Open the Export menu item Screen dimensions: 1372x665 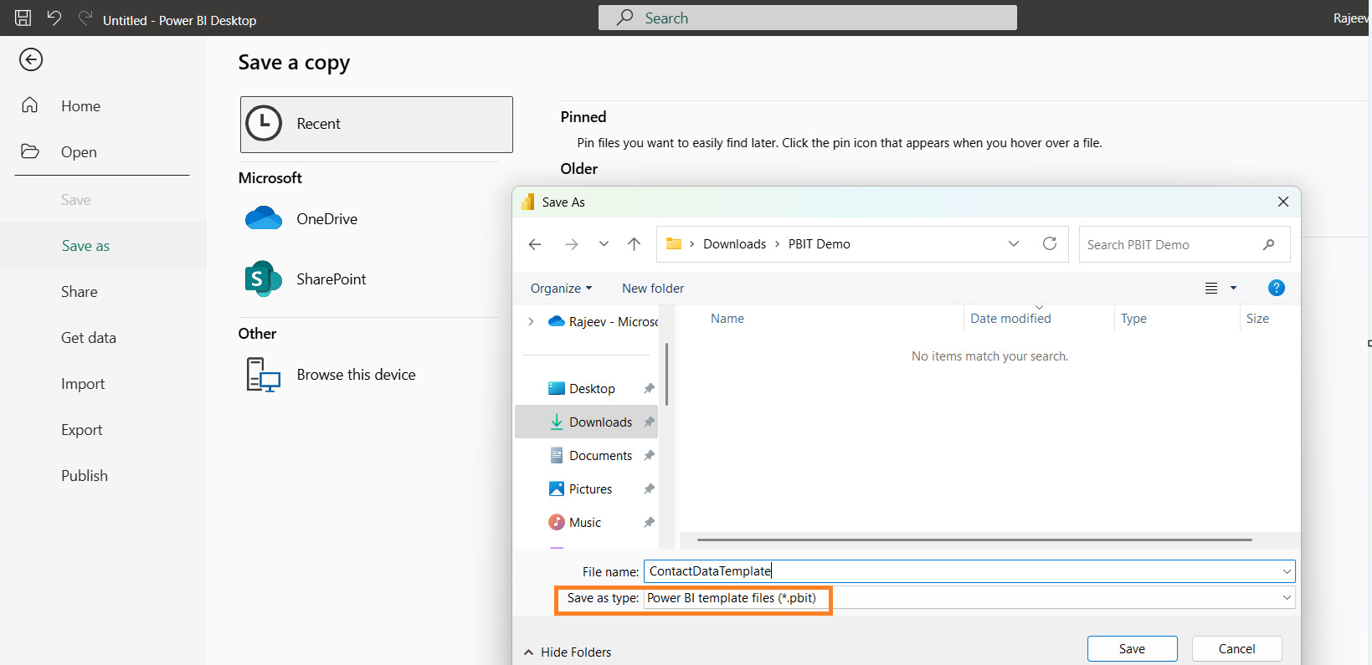[x=81, y=430]
